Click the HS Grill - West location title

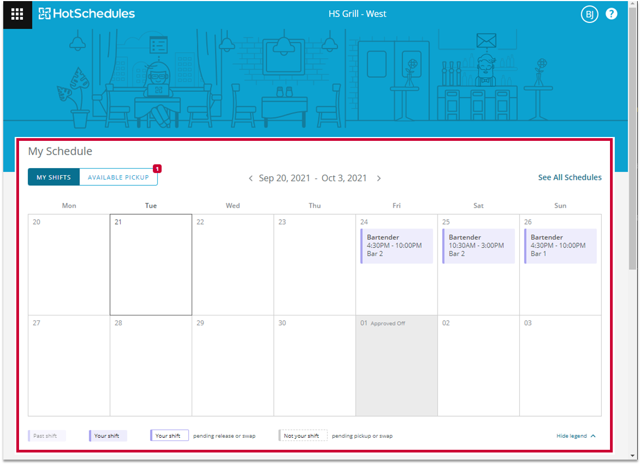tap(358, 14)
